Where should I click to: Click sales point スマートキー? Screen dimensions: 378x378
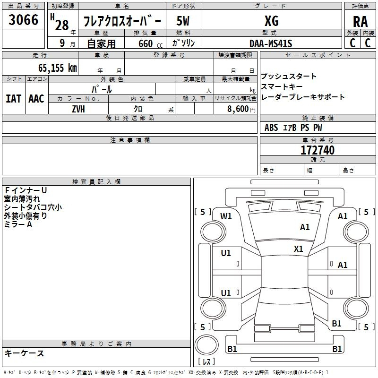(282, 86)
